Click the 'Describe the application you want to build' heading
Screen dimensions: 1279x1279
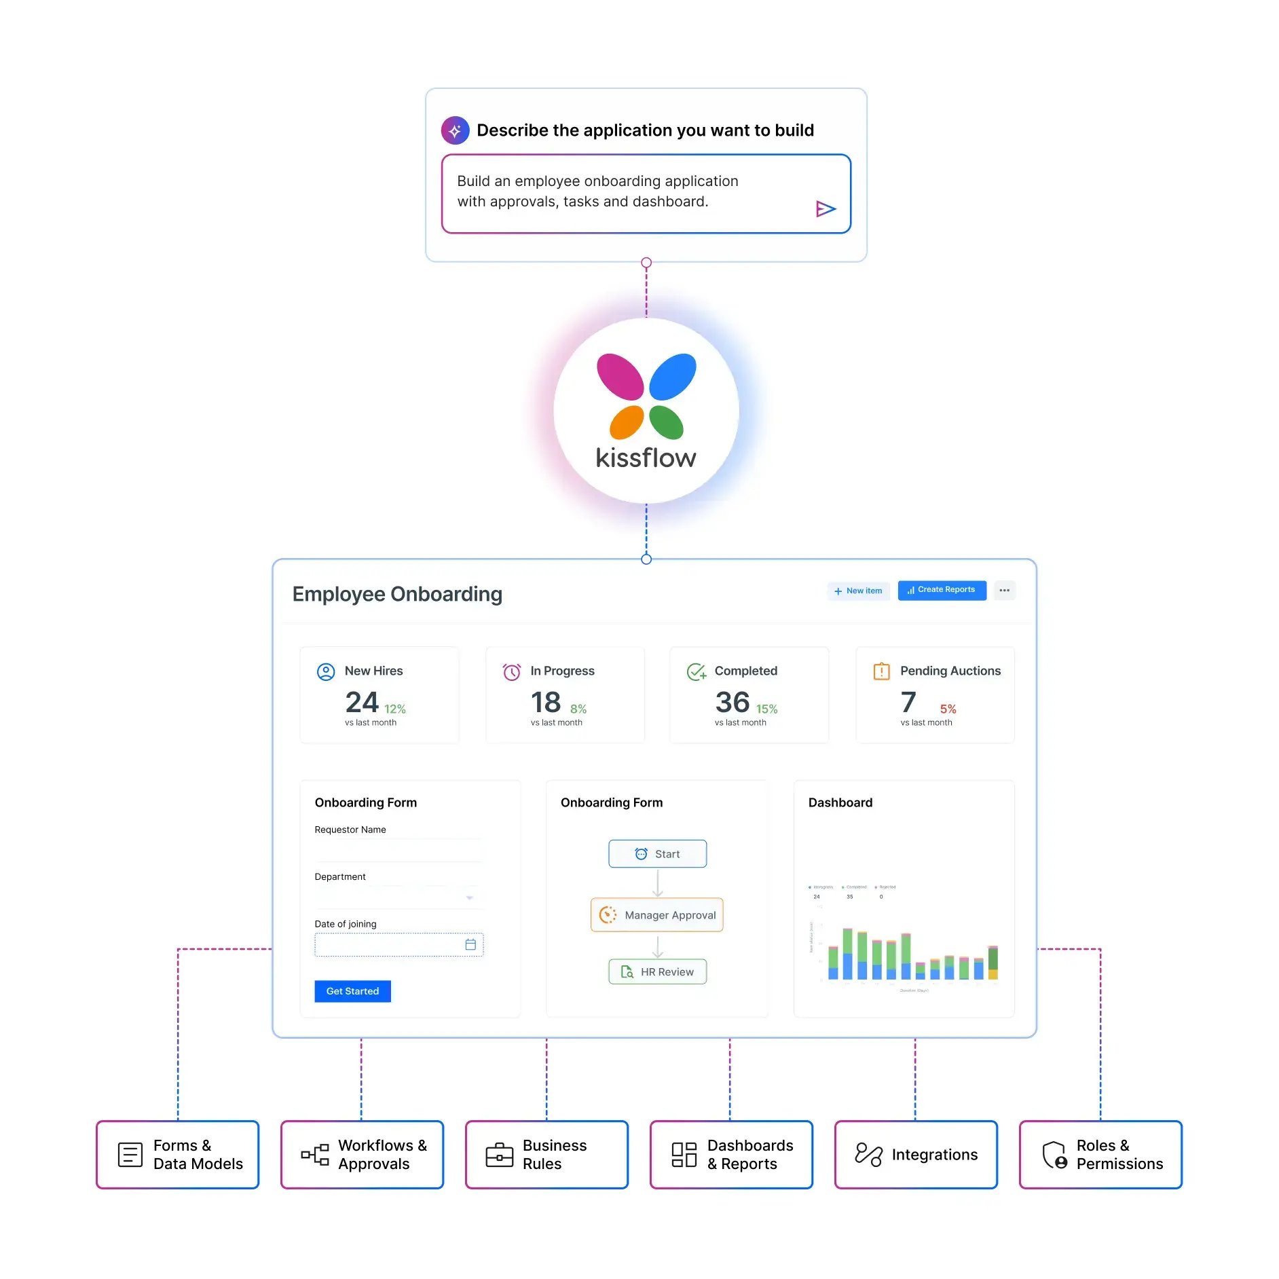[x=645, y=130]
